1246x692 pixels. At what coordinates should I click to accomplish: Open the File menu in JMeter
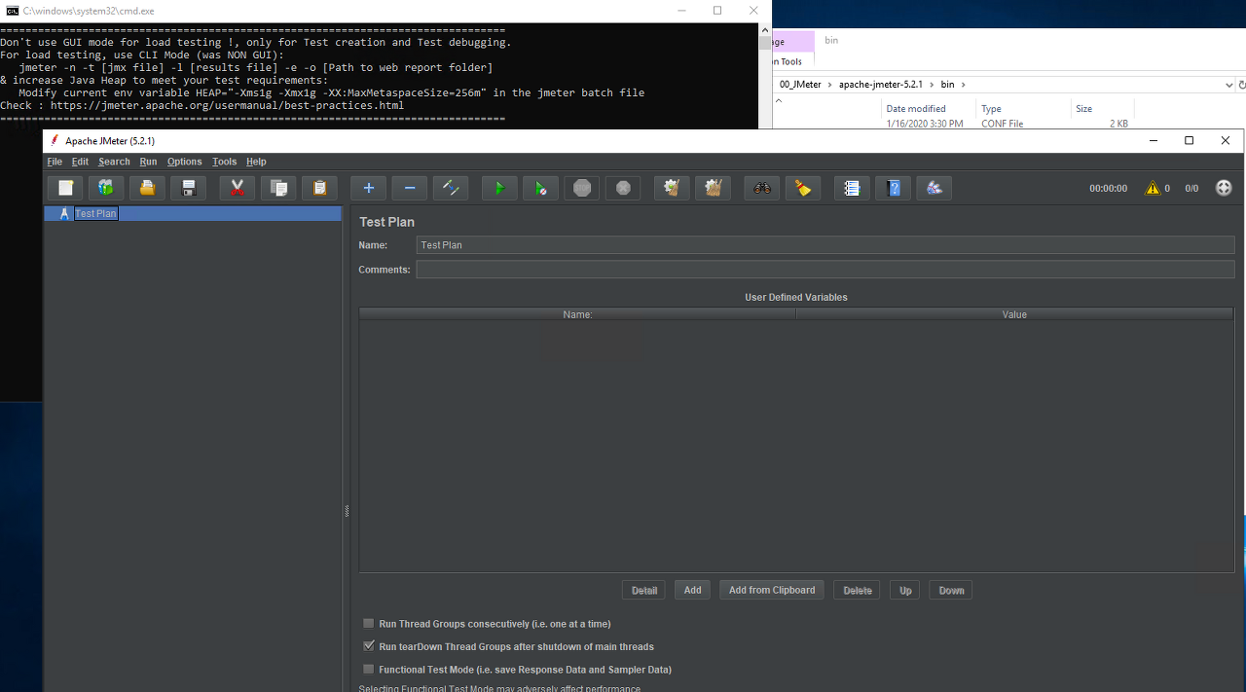(x=55, y=162)
